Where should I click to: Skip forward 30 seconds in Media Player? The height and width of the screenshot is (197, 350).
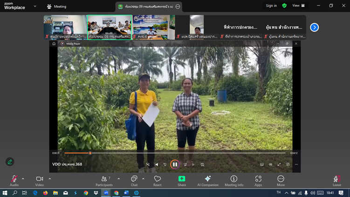185,165
